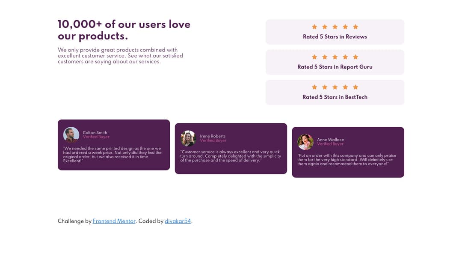Select the second star in BestTech rating
Viewport: 462px width, 257px height.
(325, 87)
